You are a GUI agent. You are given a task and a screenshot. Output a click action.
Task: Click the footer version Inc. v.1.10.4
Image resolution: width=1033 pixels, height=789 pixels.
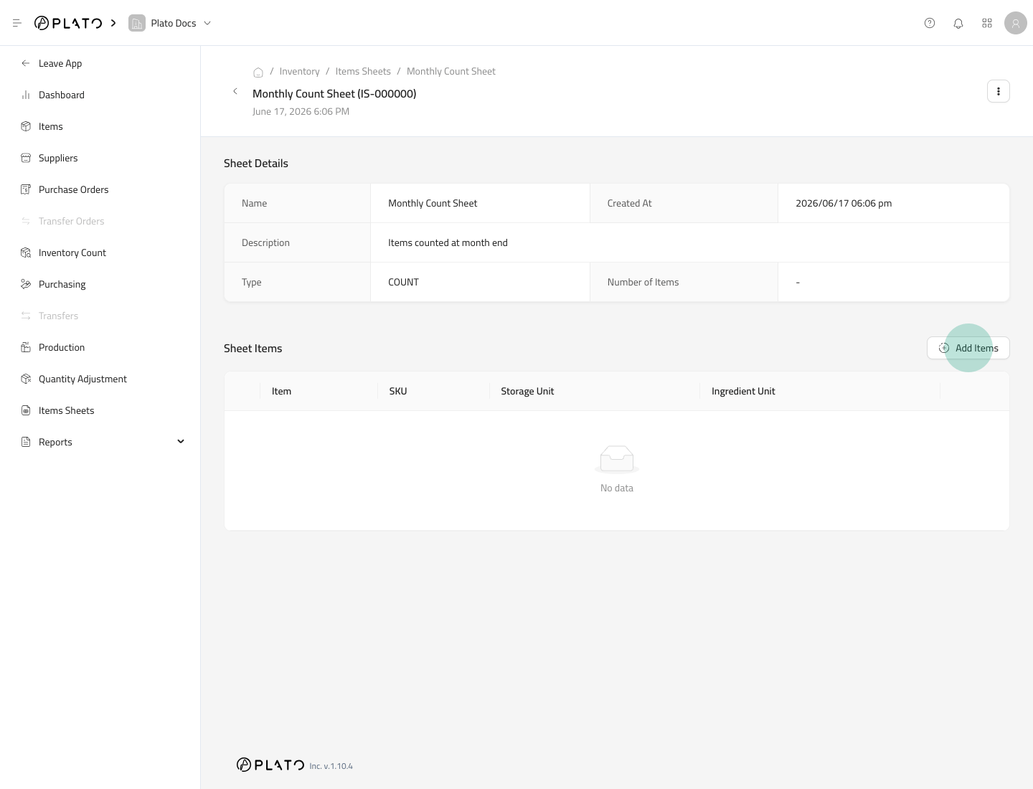(x=331, y=766)
